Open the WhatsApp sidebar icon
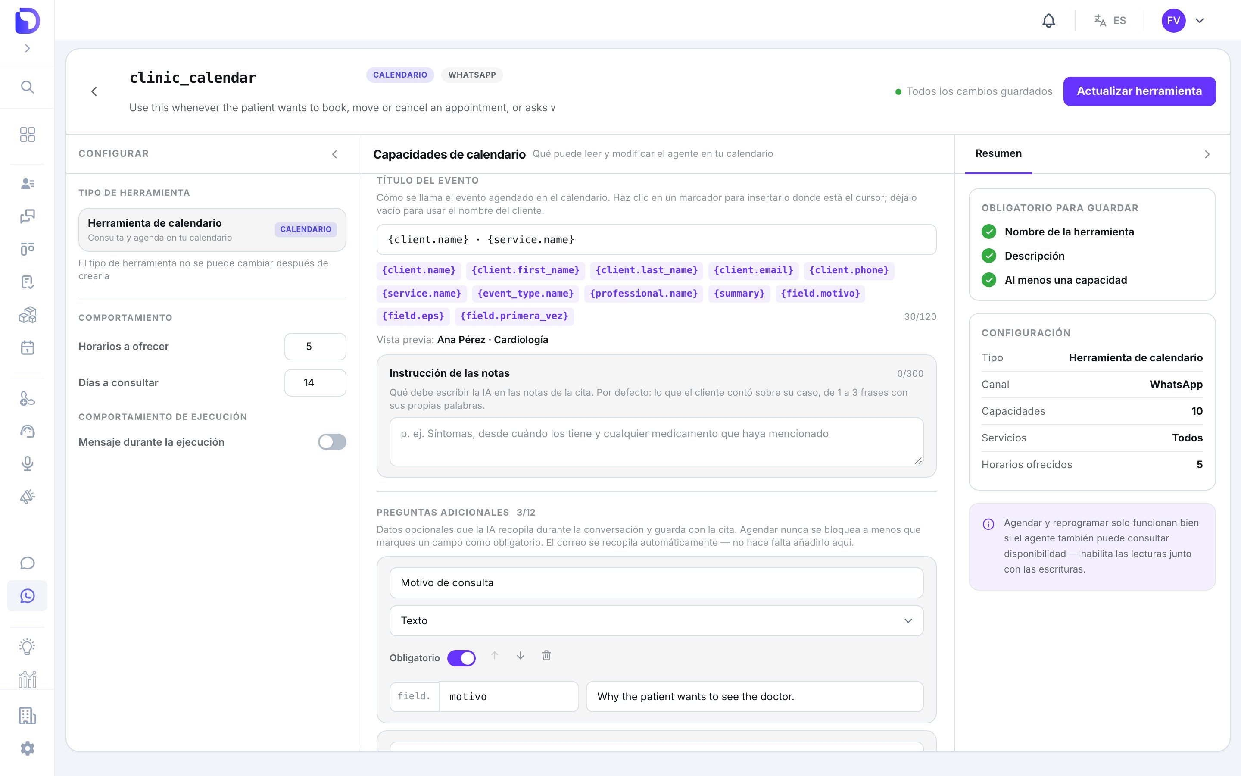 28,596
